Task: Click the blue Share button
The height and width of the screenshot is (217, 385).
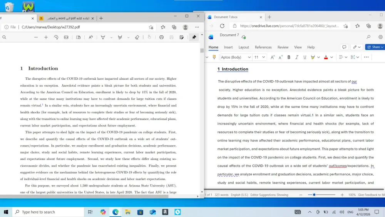Action: coord(375,47)
